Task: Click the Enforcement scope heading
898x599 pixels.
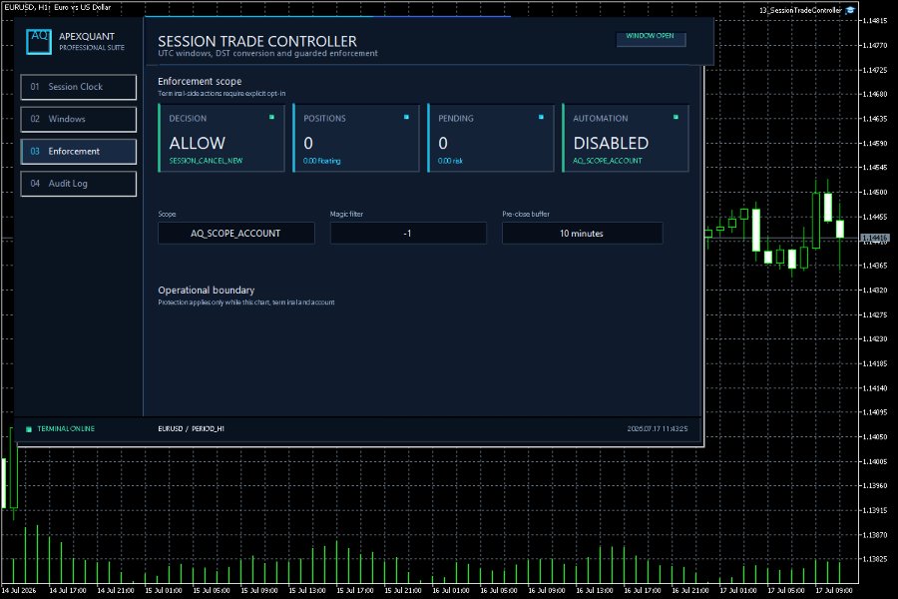Action: tap(200, 82)
